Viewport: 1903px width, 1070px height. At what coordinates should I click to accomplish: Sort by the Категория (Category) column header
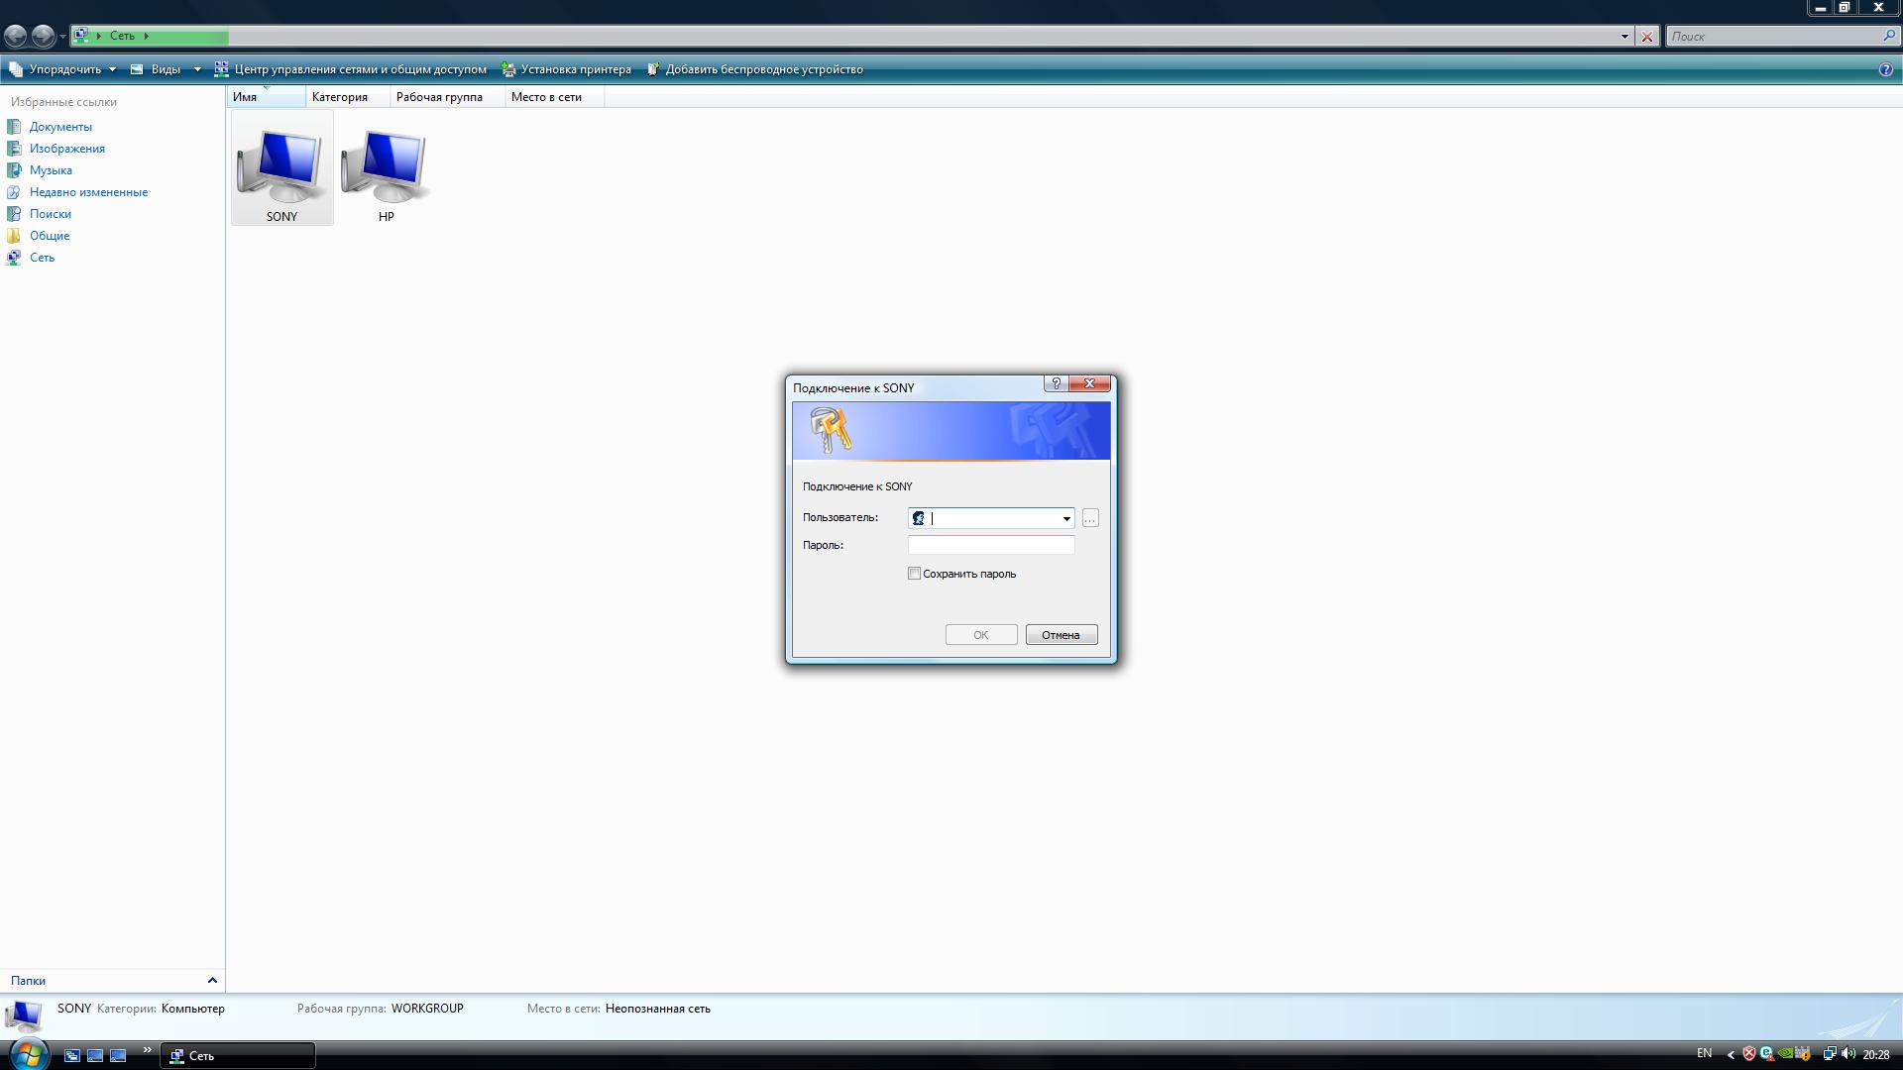click(x=340, y=97)
